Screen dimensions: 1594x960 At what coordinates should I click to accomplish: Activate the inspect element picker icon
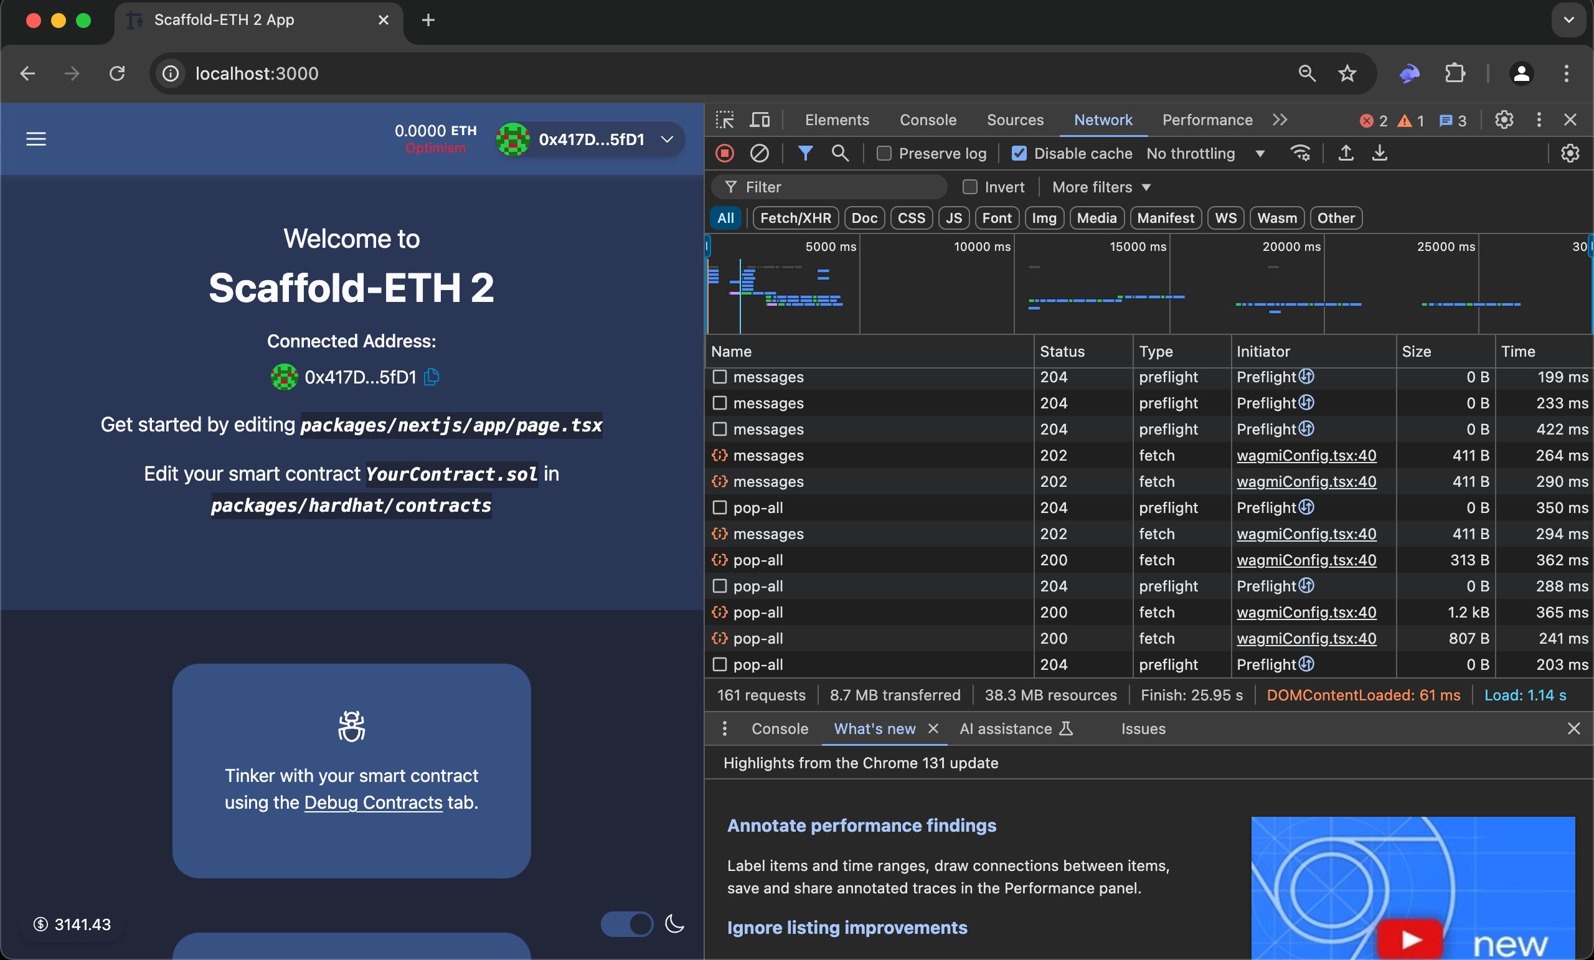tap(725, 120)
